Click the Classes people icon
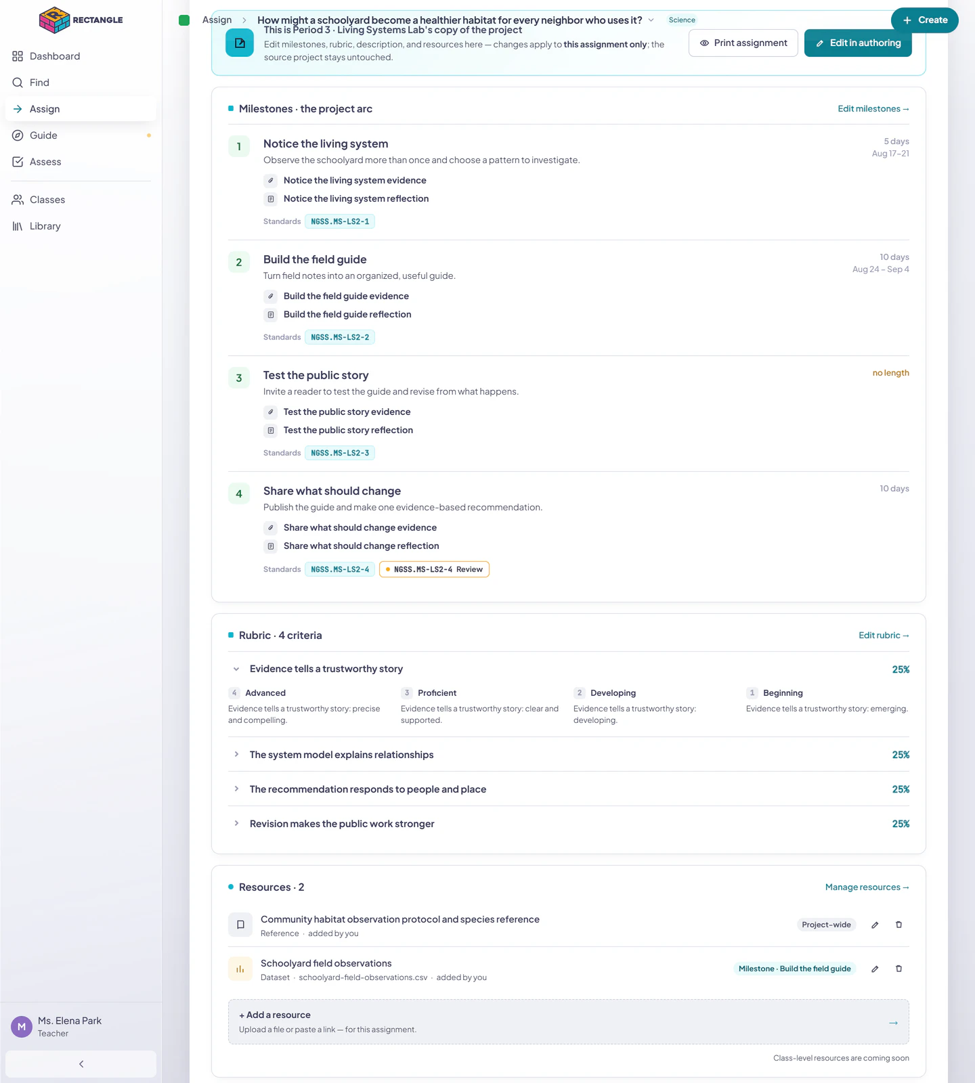 click(x=18, y=200)
